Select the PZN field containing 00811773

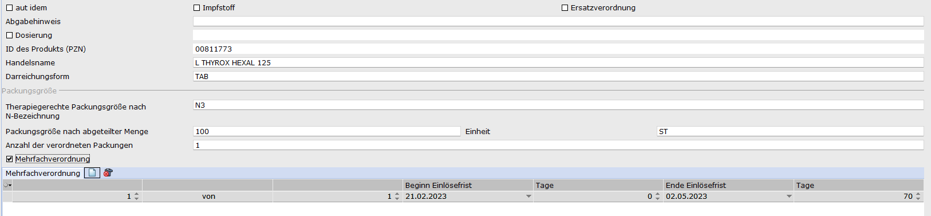558,49
